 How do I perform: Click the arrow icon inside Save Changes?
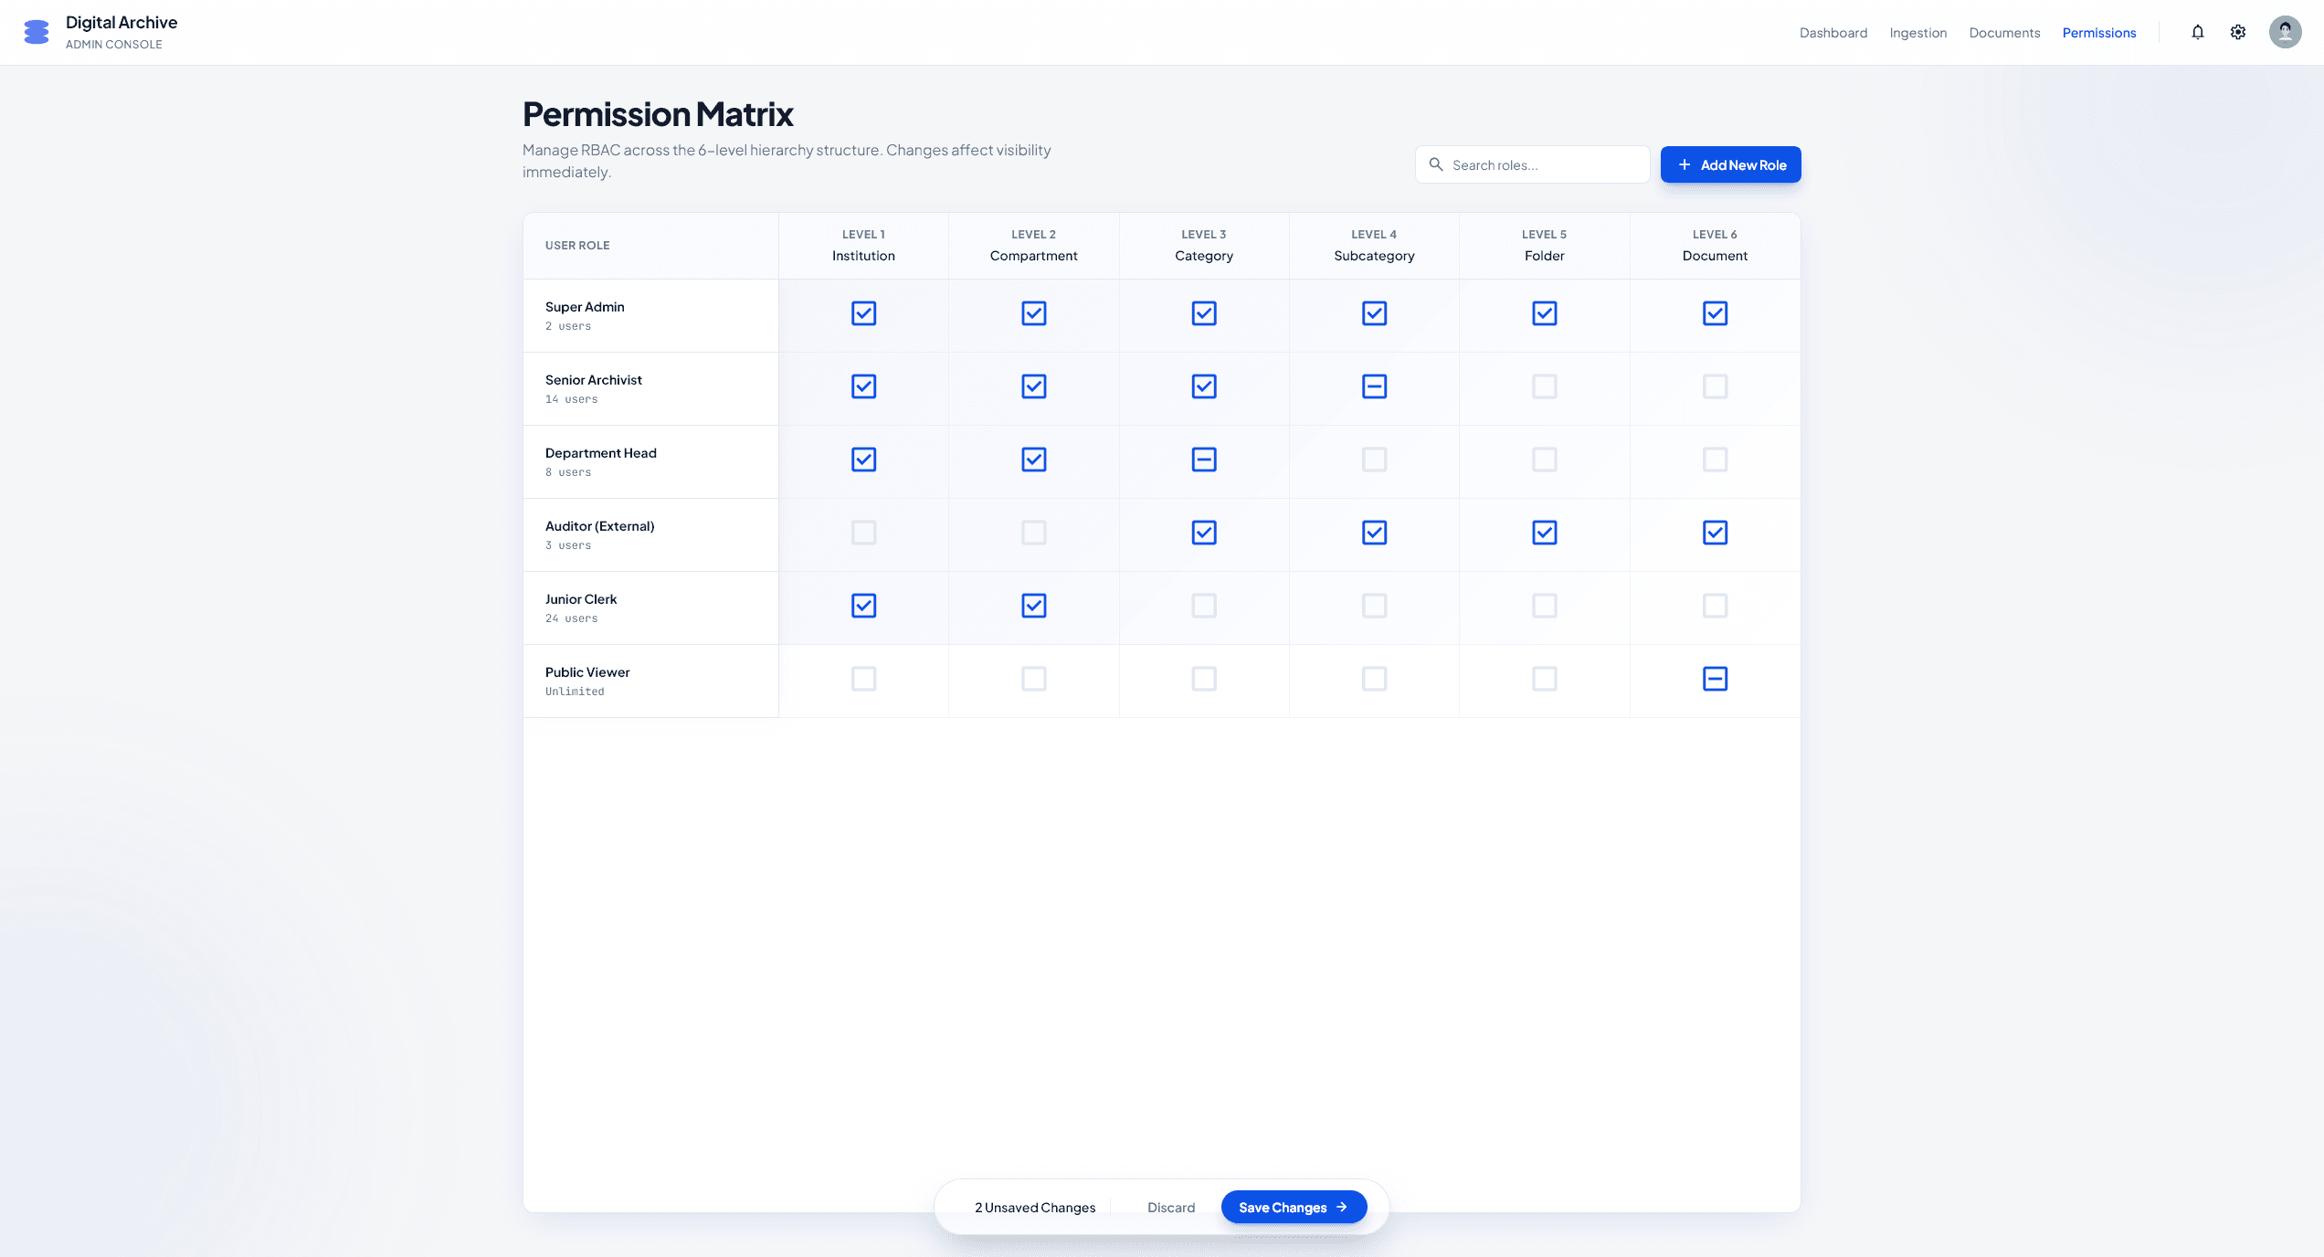click(1343, 1207)
